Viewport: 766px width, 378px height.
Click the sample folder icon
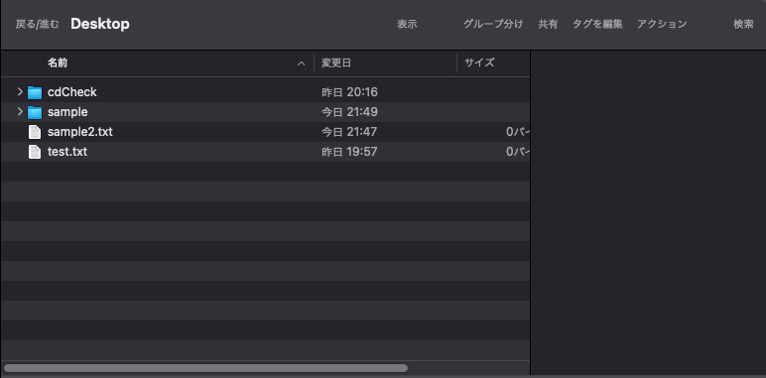[x=35, y=112]
